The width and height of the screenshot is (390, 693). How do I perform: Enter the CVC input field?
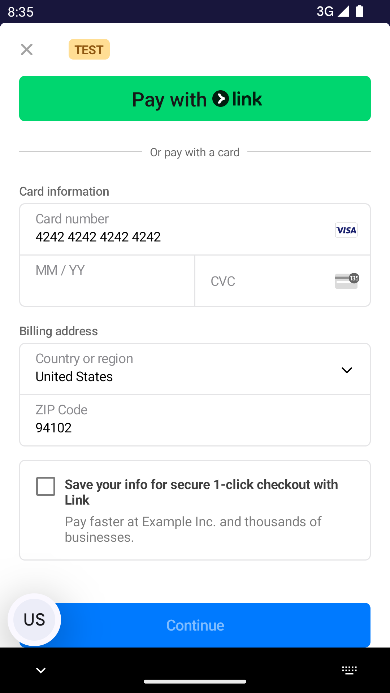coord(267,281)
